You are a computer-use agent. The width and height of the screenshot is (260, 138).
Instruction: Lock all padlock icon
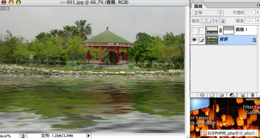coord(223,21)
